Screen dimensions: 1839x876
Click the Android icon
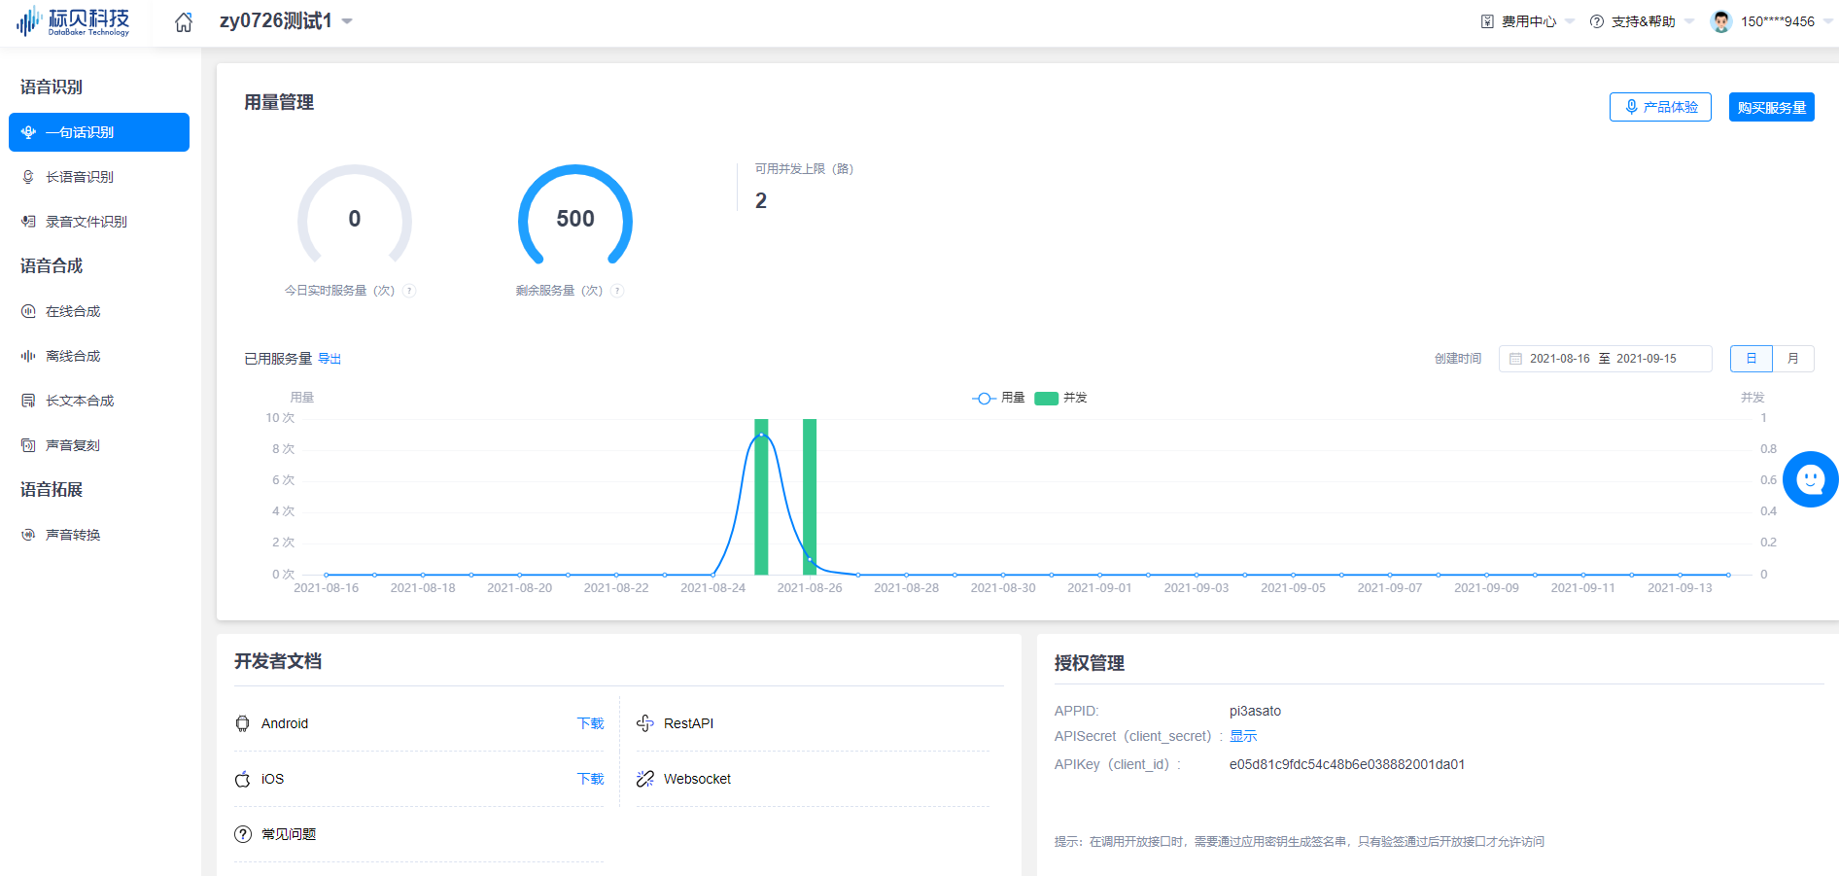[x=243, y=723]
